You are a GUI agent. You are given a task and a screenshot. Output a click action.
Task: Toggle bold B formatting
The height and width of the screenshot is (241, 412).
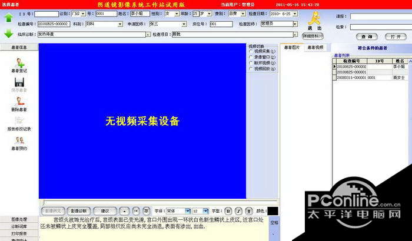[228, 211]
